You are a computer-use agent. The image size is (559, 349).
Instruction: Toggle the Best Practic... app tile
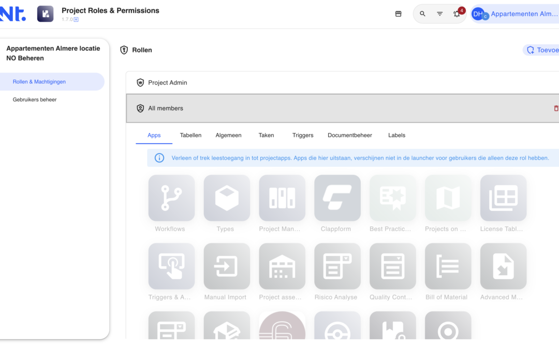click(x=392, y=198)
